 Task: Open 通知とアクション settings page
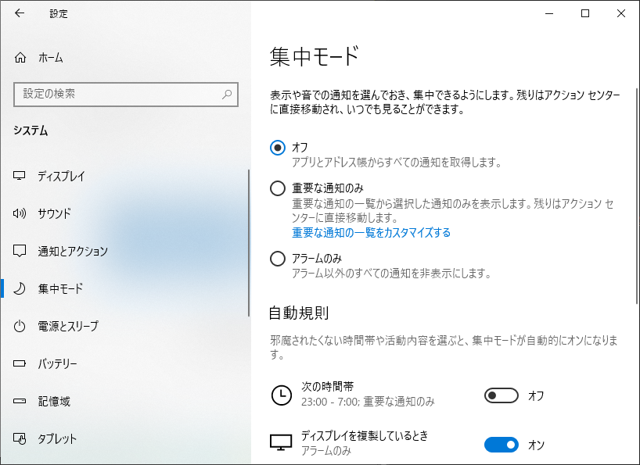tap(124, 251)
